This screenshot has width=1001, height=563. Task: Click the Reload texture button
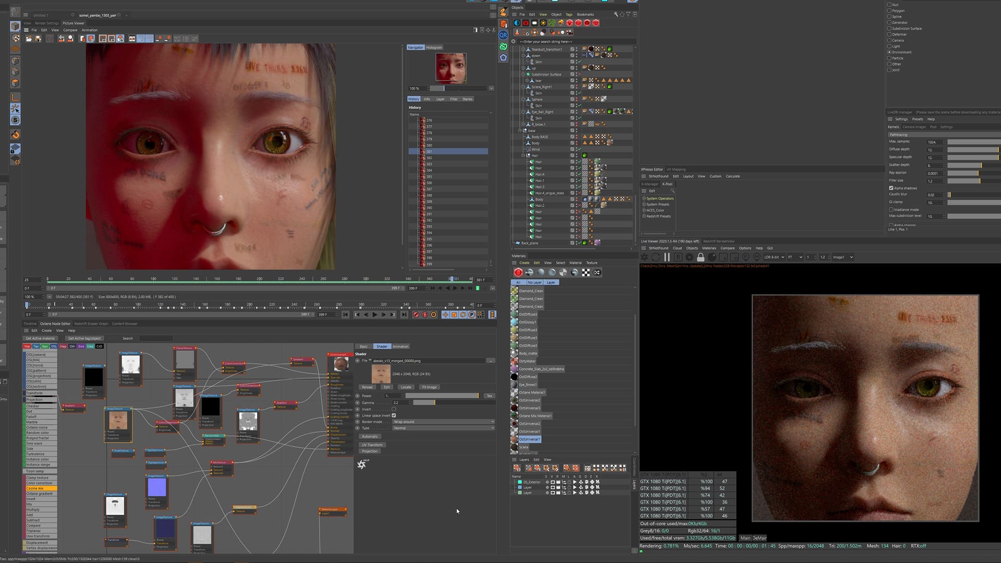(x=367, y=387)
